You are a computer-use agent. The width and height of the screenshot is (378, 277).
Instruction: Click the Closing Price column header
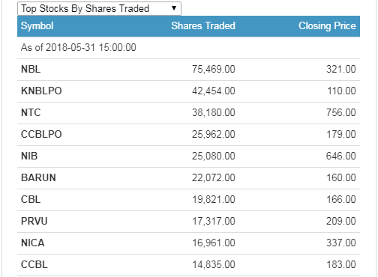tap(327, 26)
